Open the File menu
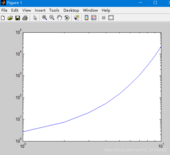This screenshot has height=155, width=170. pos(4,10)
